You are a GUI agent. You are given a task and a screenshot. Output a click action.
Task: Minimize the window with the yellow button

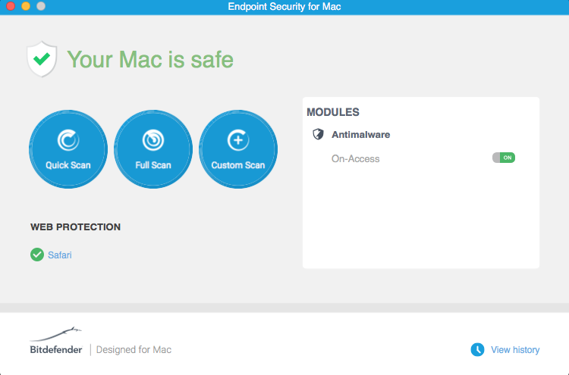25,6
